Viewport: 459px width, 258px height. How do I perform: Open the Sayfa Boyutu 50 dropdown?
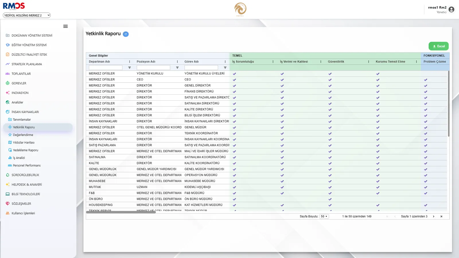(x=324, y=216)
